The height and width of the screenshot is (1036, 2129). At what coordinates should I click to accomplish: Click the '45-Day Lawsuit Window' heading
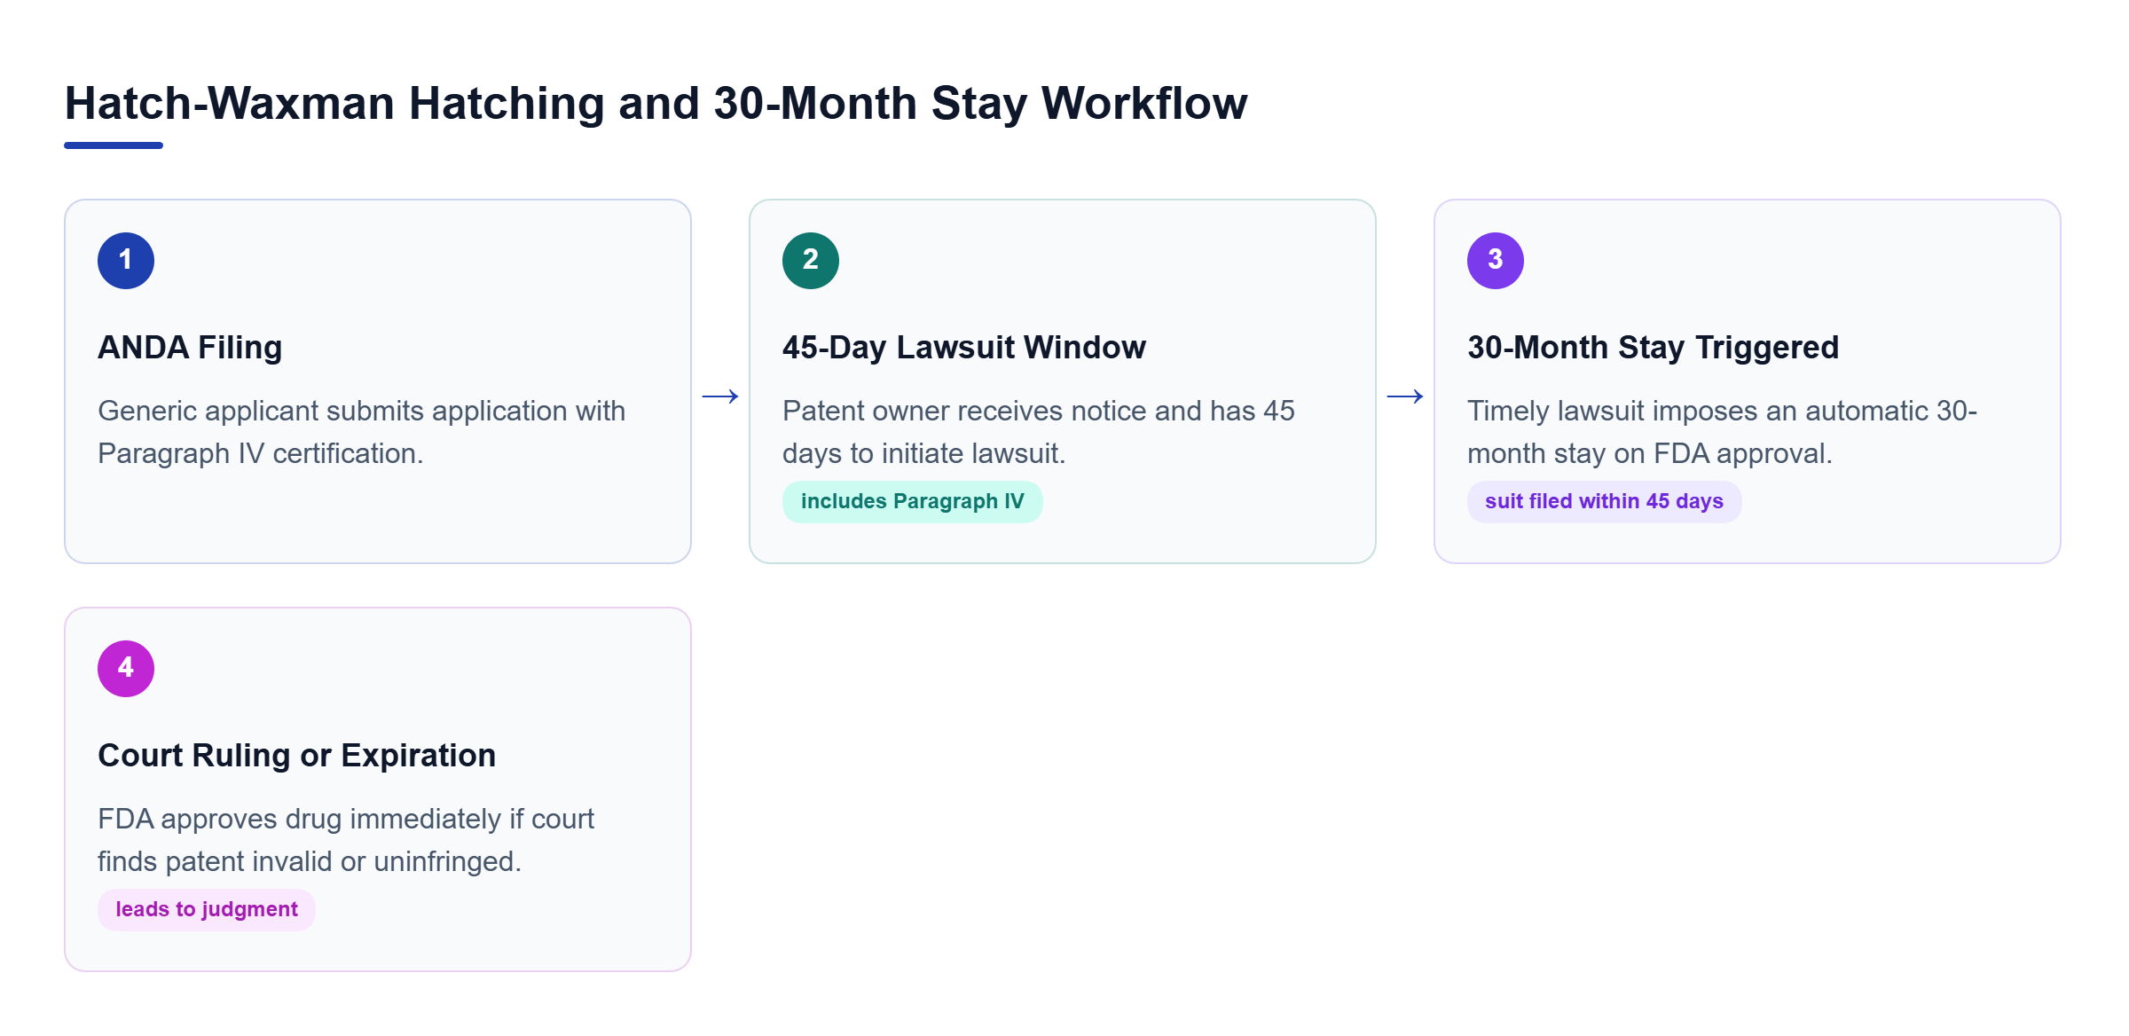pos(964,348)
